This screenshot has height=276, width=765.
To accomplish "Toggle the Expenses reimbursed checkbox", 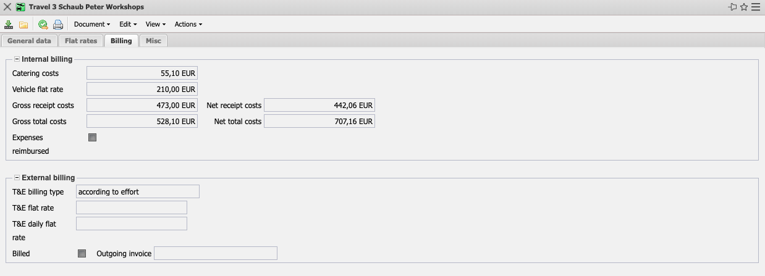I will coord(93,138).
